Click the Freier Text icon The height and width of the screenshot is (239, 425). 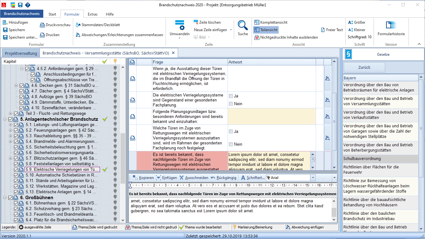pos(323,30)
